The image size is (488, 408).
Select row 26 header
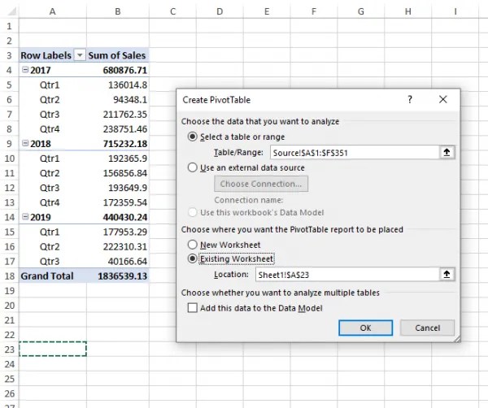tap(9, 393)
